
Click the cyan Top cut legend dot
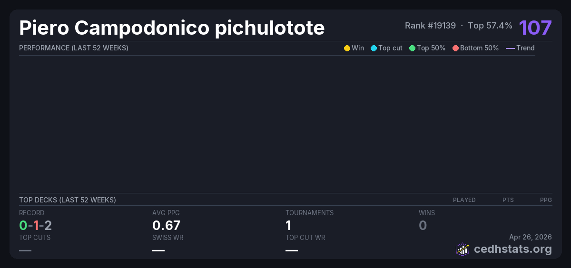[x=374, y=48]
